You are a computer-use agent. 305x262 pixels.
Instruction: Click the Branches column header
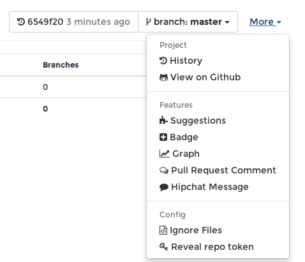coord(61,65)
